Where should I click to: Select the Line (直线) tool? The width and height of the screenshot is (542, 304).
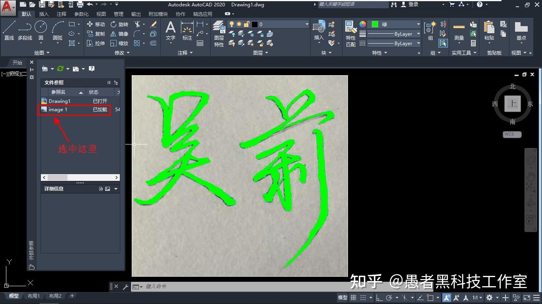(x=8, y=28)
